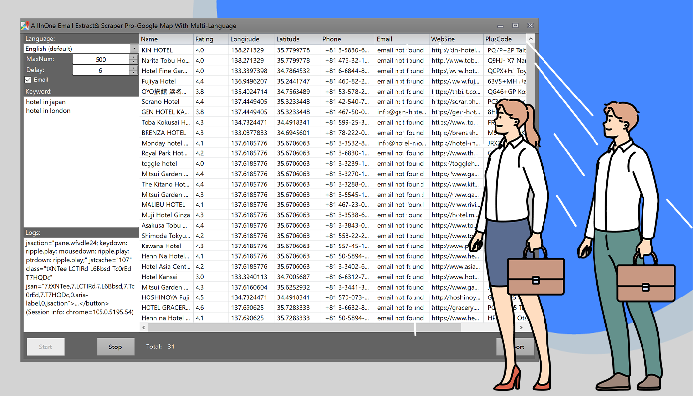Sort by the Longitude column header
Image resolution: width=693 pixels, height=396 pixels.
(x=252, y=39)
